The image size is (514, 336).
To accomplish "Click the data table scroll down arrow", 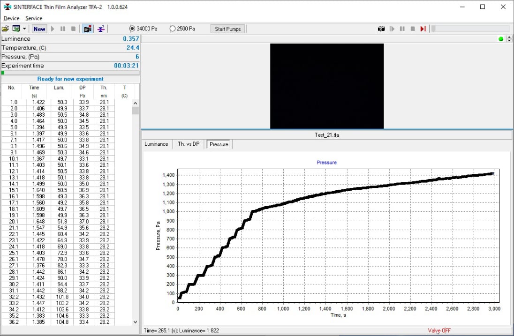I will pos(136,322).
